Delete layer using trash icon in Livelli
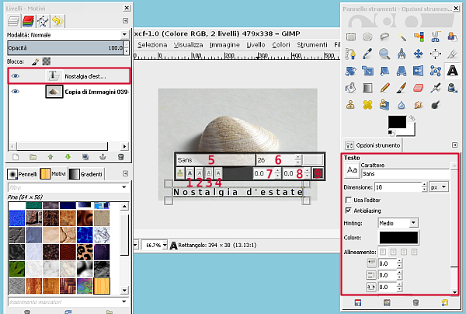The width and height of the screenshot is (466, 314). (x=120, y=157)
